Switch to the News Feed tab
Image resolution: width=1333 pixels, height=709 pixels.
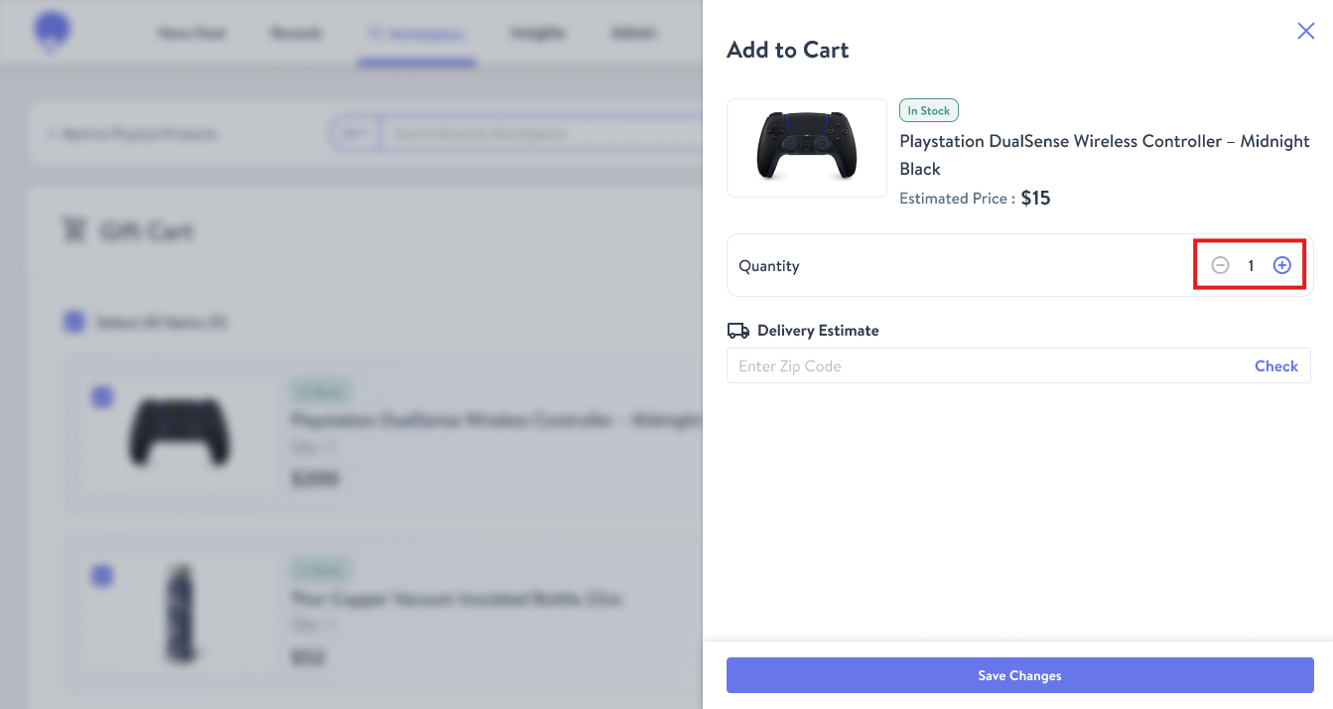coord(192,34)
